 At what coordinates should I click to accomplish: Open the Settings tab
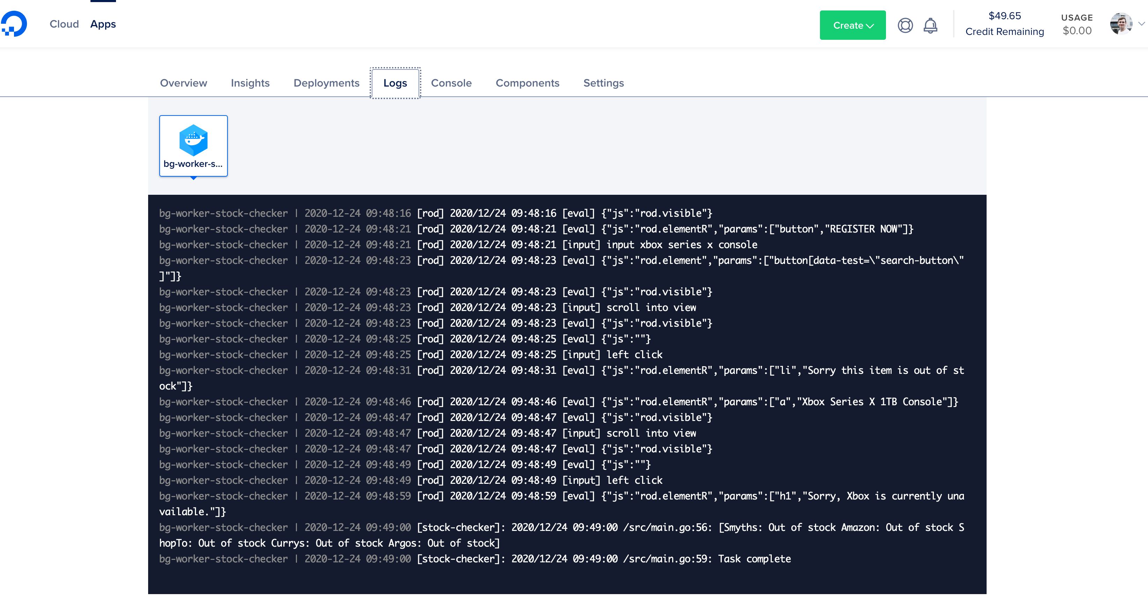pos(603,83)
